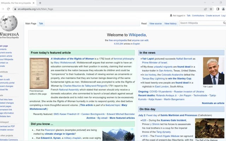View the First American edition title page image

click(x=39, y=73)
